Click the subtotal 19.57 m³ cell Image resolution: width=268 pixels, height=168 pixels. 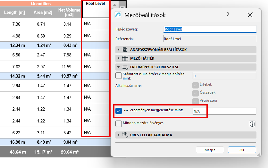69,76
